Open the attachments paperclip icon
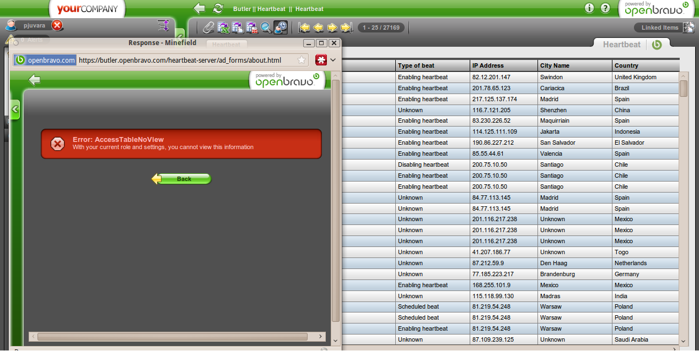699x351 pixels. point(208,27)
